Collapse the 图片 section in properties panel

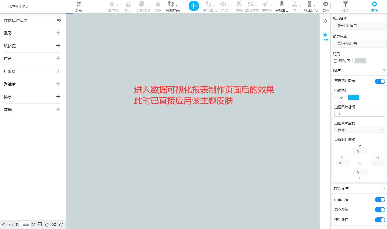(x=384, y=70)
